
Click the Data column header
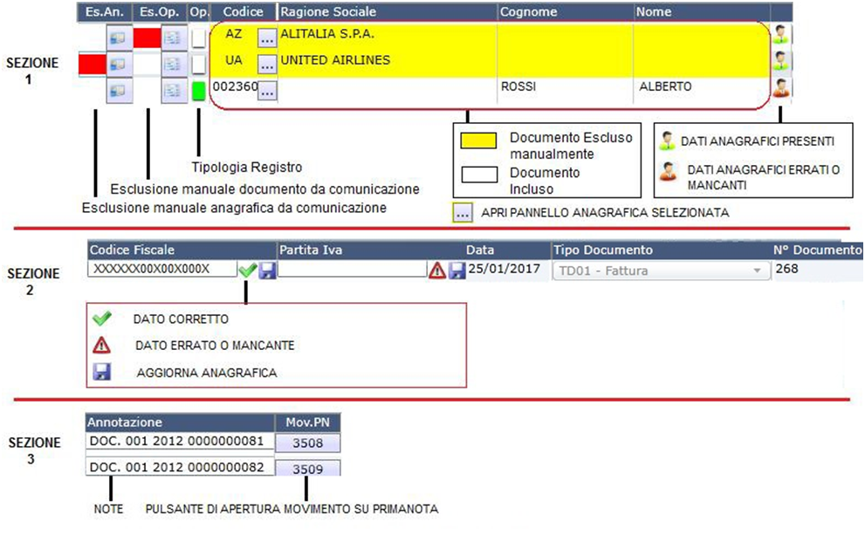(x=507, y=250)
